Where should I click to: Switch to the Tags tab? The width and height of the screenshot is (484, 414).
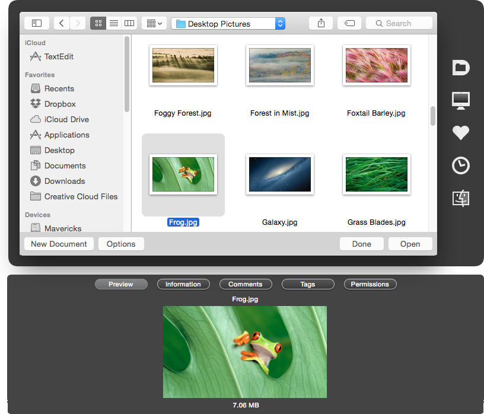pos(308,284)
